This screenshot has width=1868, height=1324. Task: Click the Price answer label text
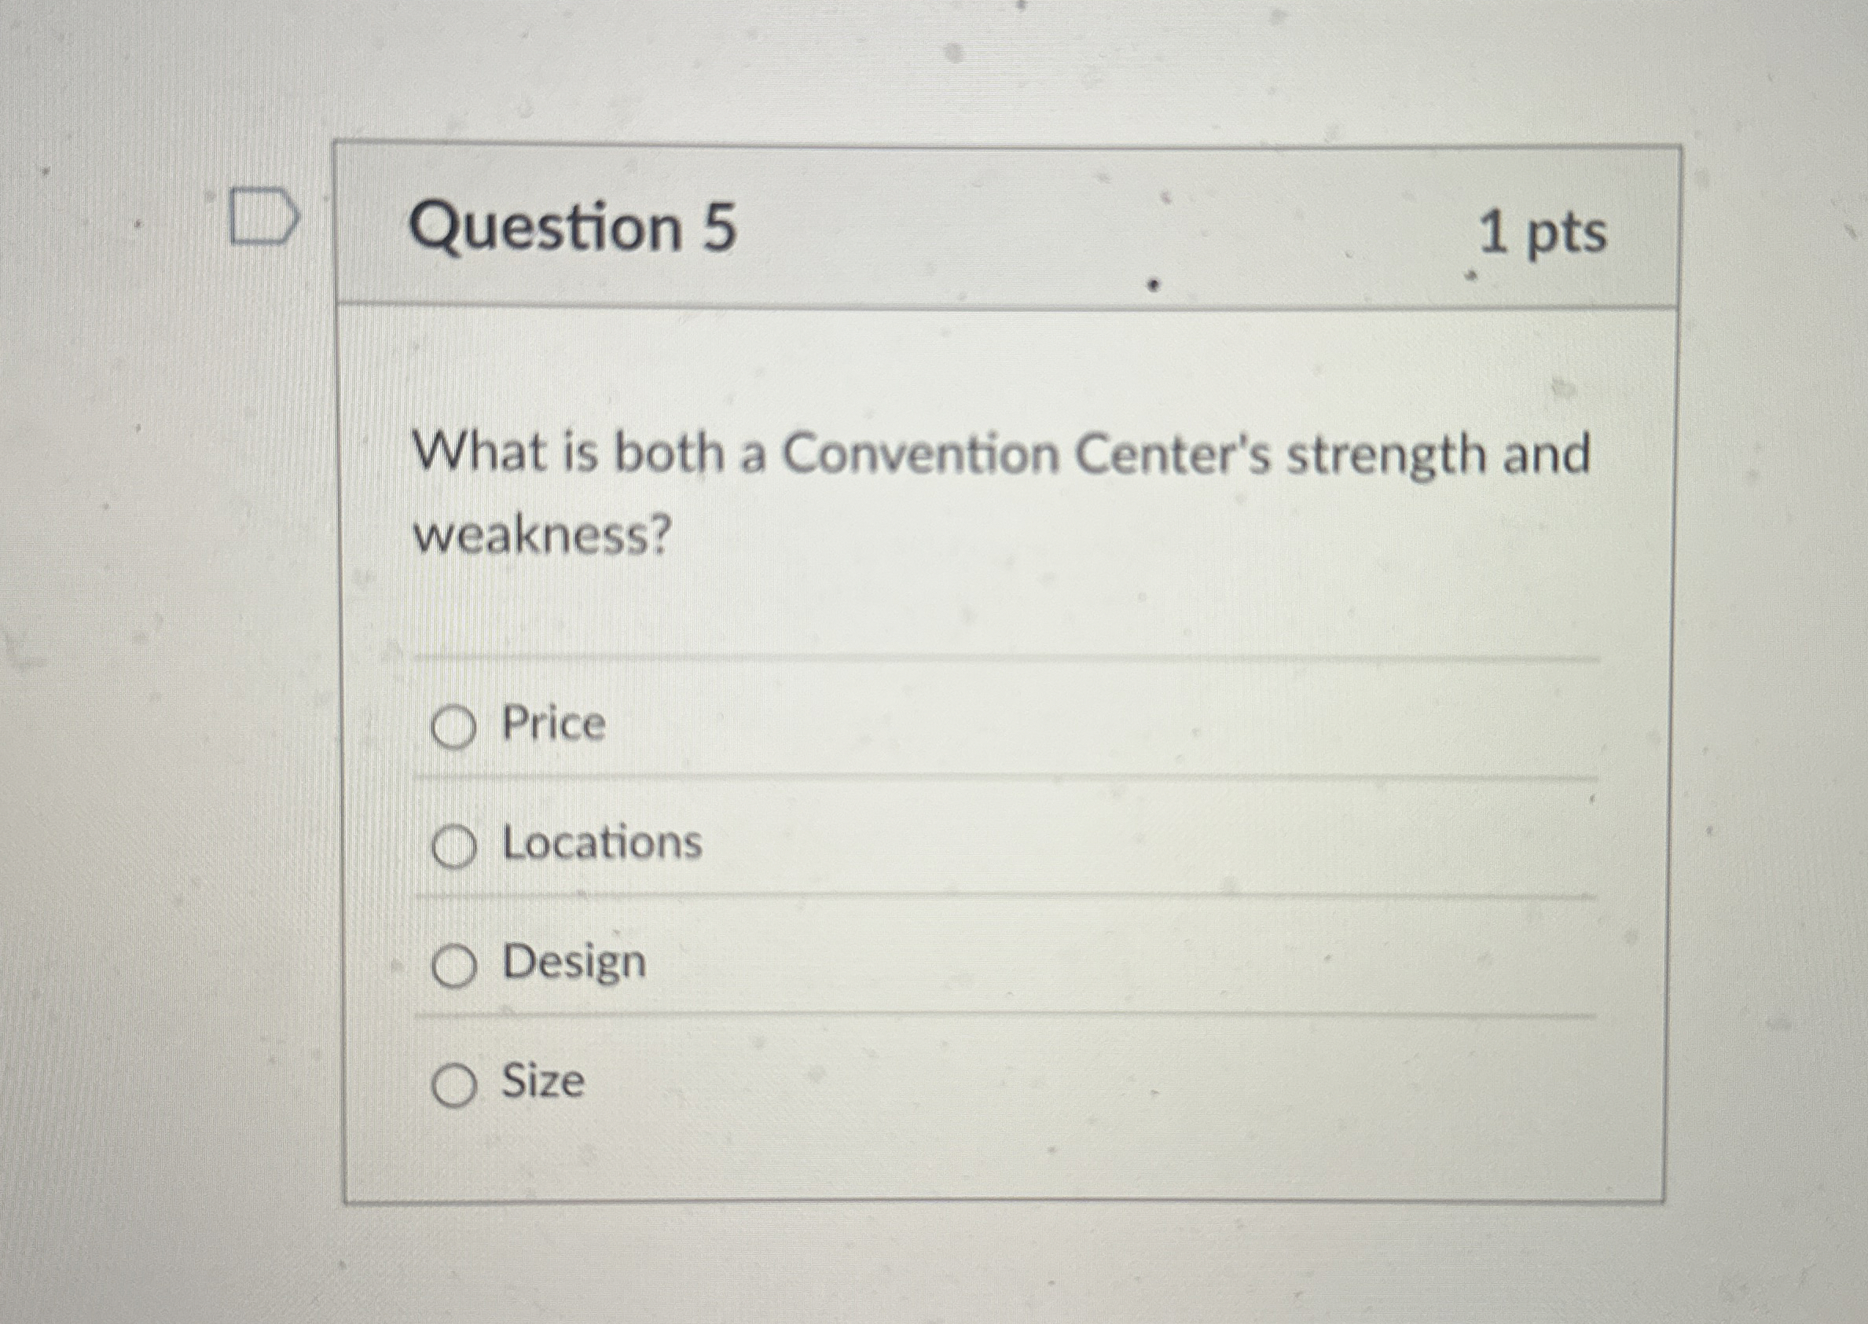point(553,723)
